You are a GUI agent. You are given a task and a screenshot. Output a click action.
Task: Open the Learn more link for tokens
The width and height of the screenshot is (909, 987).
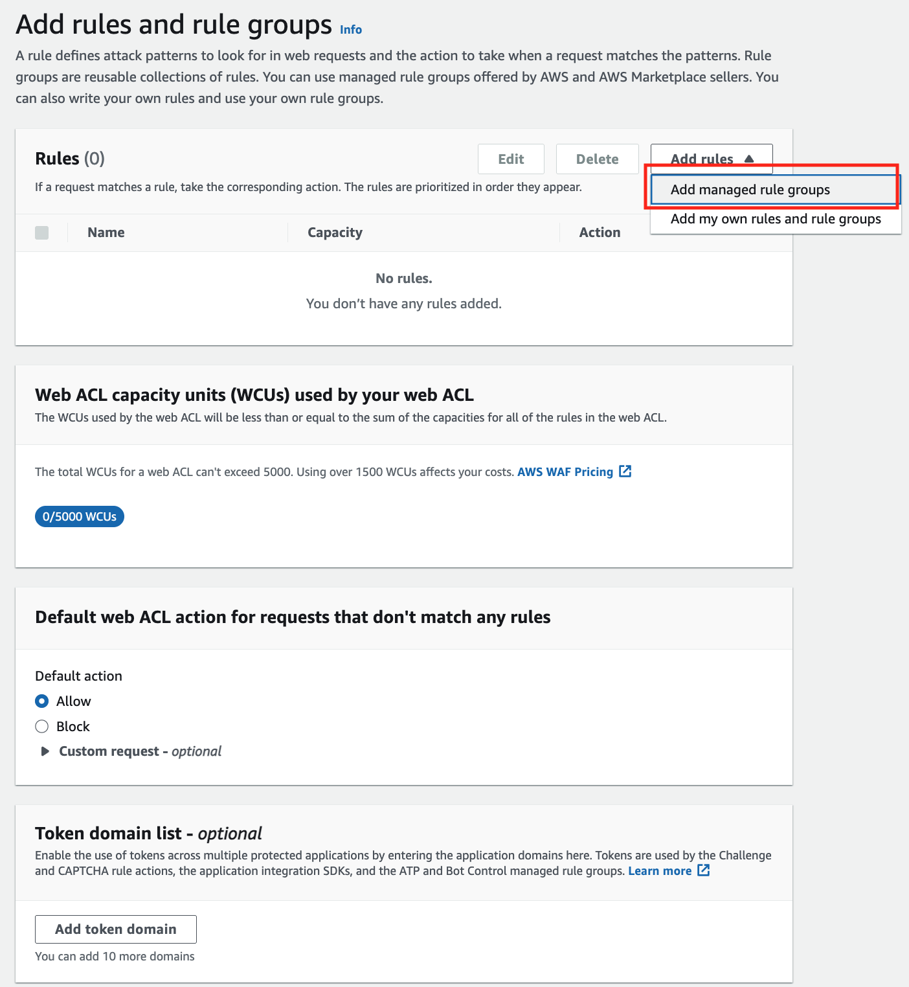click(660, 871)
